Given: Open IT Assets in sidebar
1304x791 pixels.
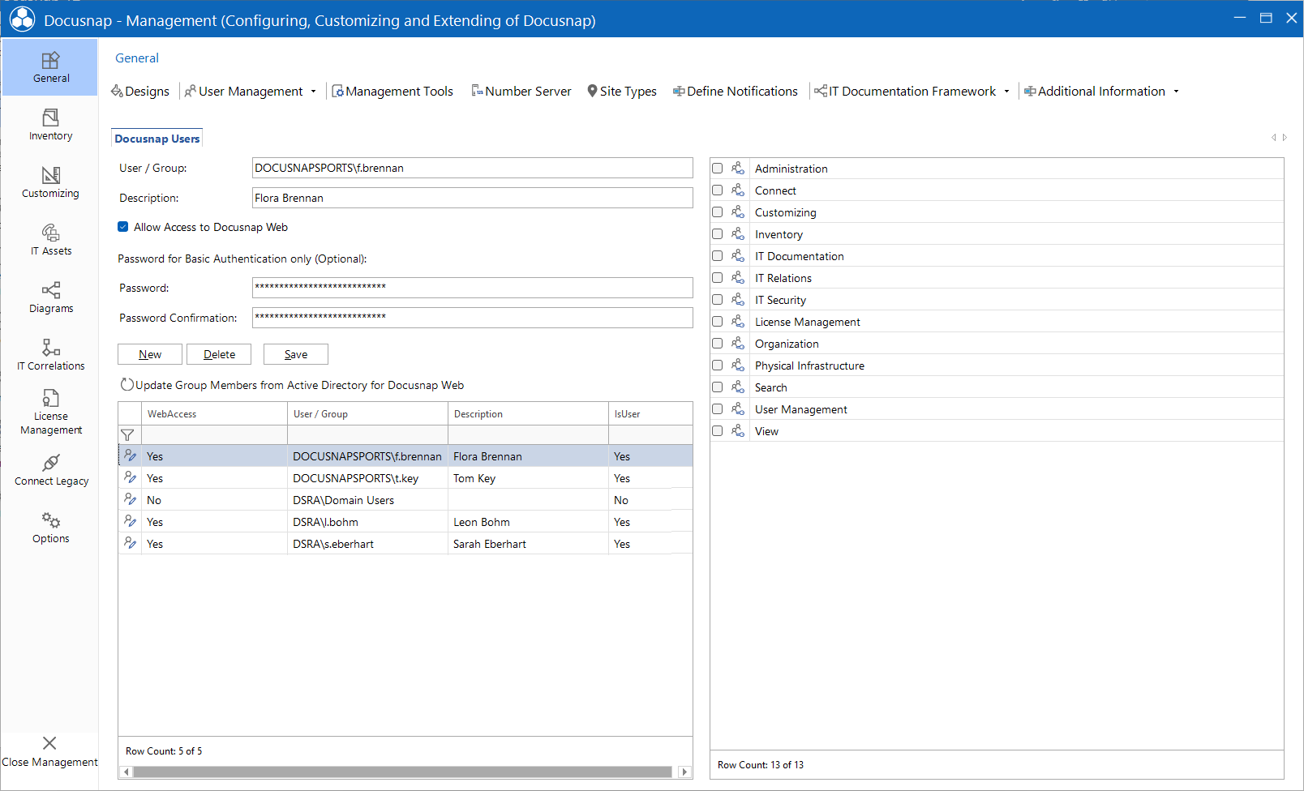Looking at the screenshot, I should 50,240.
